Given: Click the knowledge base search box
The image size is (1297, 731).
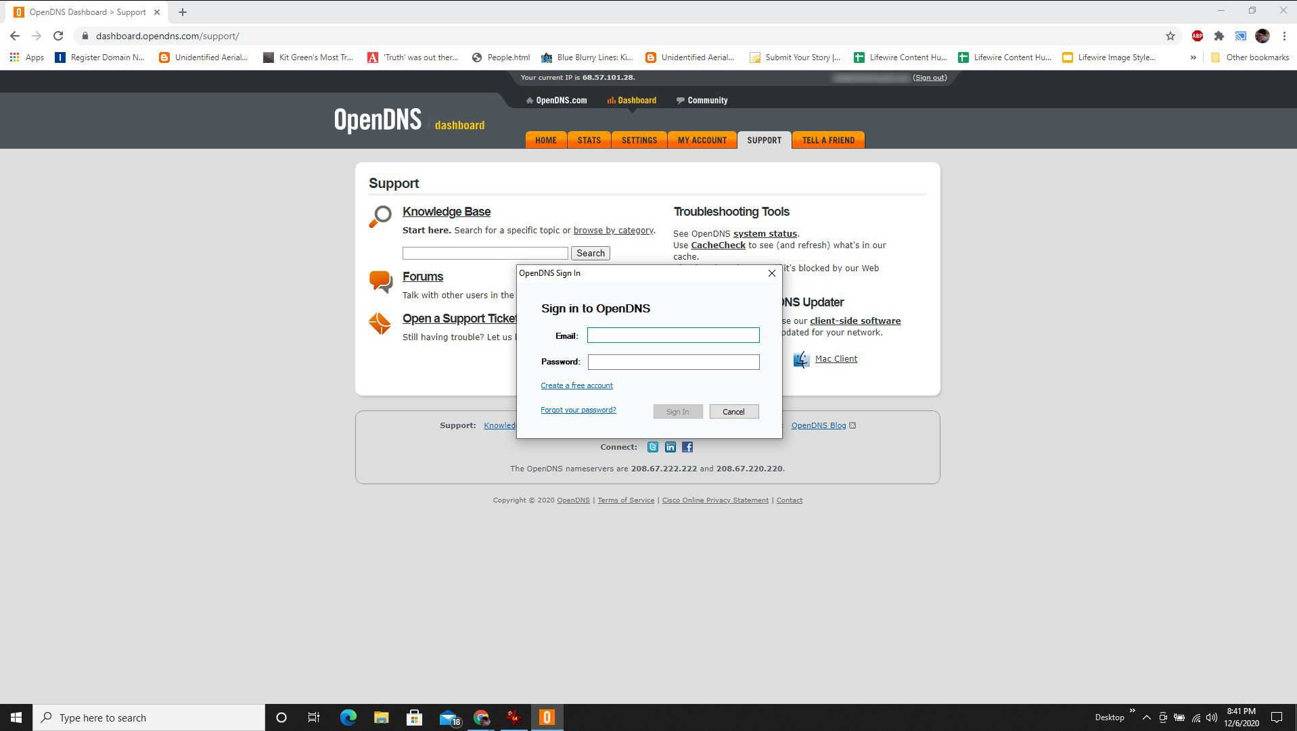Looking at the screenshot, I should click(485, 253).
